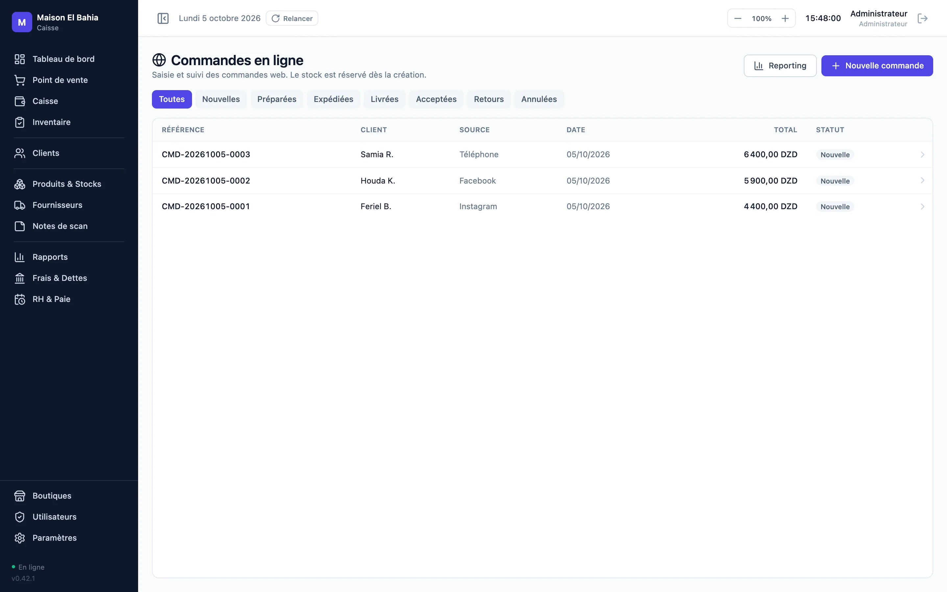
Task: Switch to the Expédiées tab
Action: click(333, 99)
